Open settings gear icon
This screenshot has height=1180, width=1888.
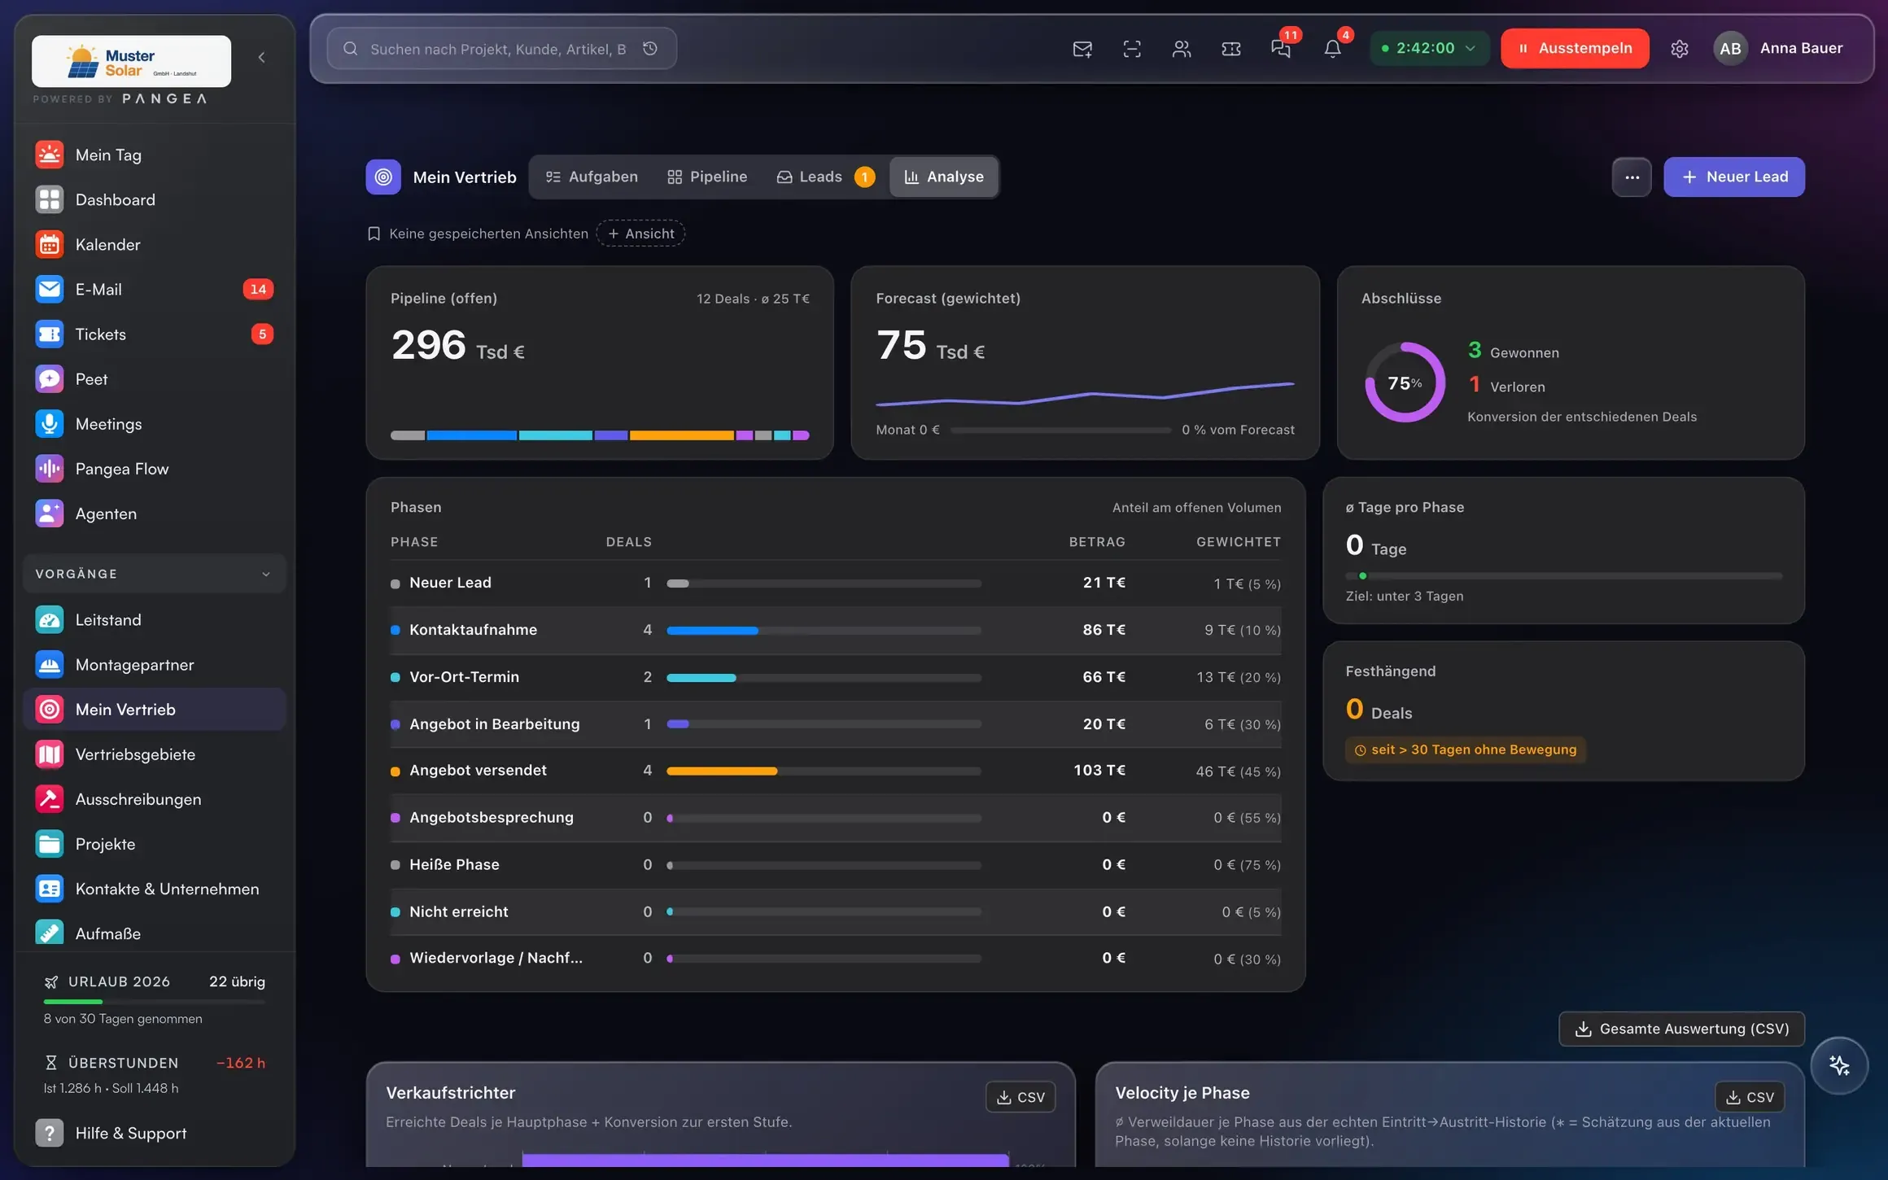[x=1680, y=49]
